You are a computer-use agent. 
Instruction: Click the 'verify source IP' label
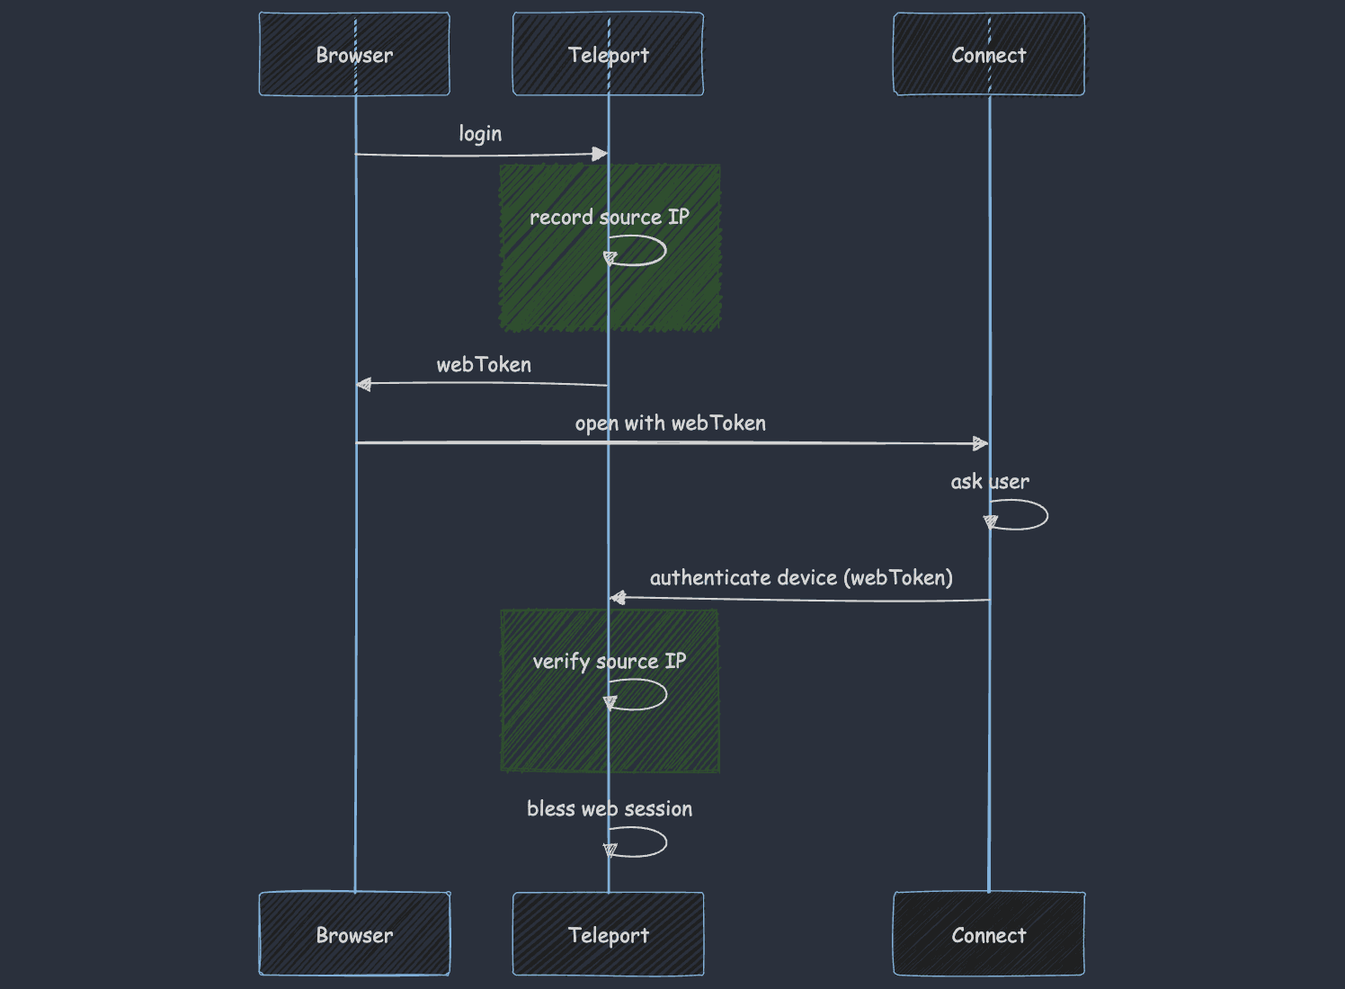pos(610,662)
